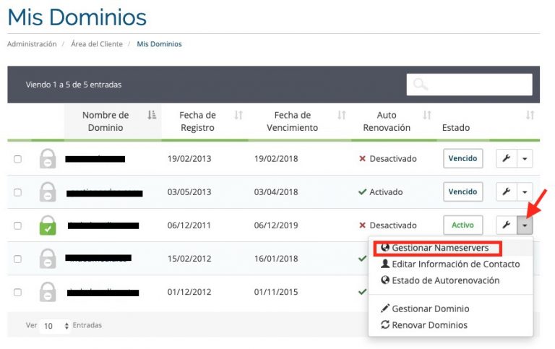Select the checkbox of the active domain row
The image size is (555, 349).
coord(18,225)
